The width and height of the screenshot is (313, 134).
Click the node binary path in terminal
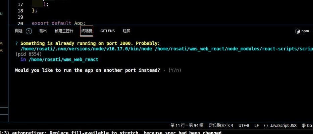(x=87, y=49)
